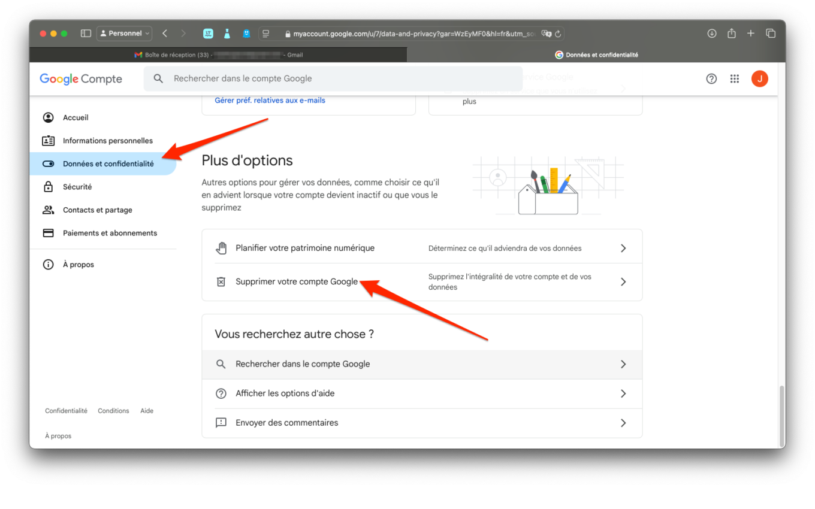Open Paiements et abonnements in sidebar
815x509 pixels.
pyautogui.click(x=103, y=233)
